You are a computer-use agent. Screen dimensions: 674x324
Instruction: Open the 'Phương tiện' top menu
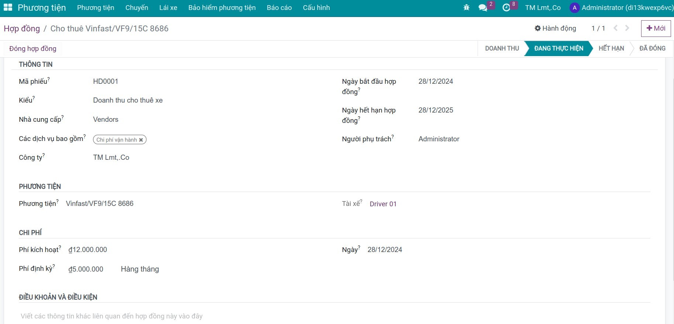(96, 8)
